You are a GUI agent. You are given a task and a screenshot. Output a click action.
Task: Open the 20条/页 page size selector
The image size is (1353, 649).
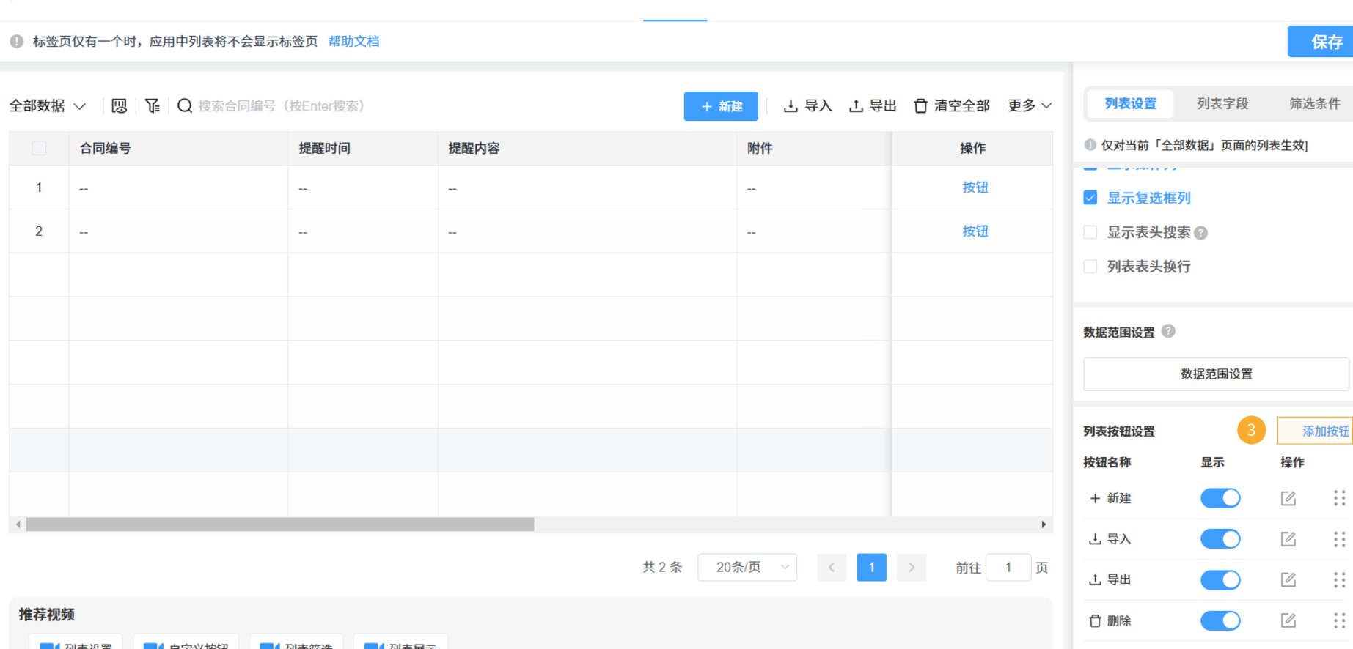pos(747,567)
